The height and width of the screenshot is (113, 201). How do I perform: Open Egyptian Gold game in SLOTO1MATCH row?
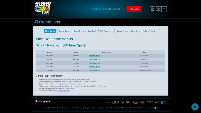(145, 56)
